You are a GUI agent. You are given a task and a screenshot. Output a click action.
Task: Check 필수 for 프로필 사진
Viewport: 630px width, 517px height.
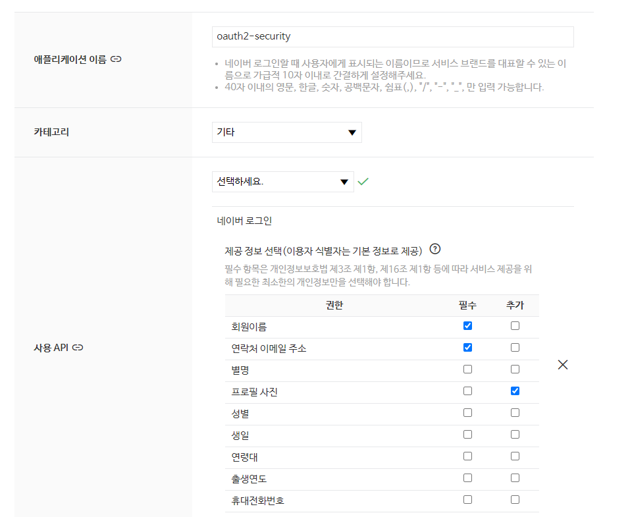[x=467, y=391]
